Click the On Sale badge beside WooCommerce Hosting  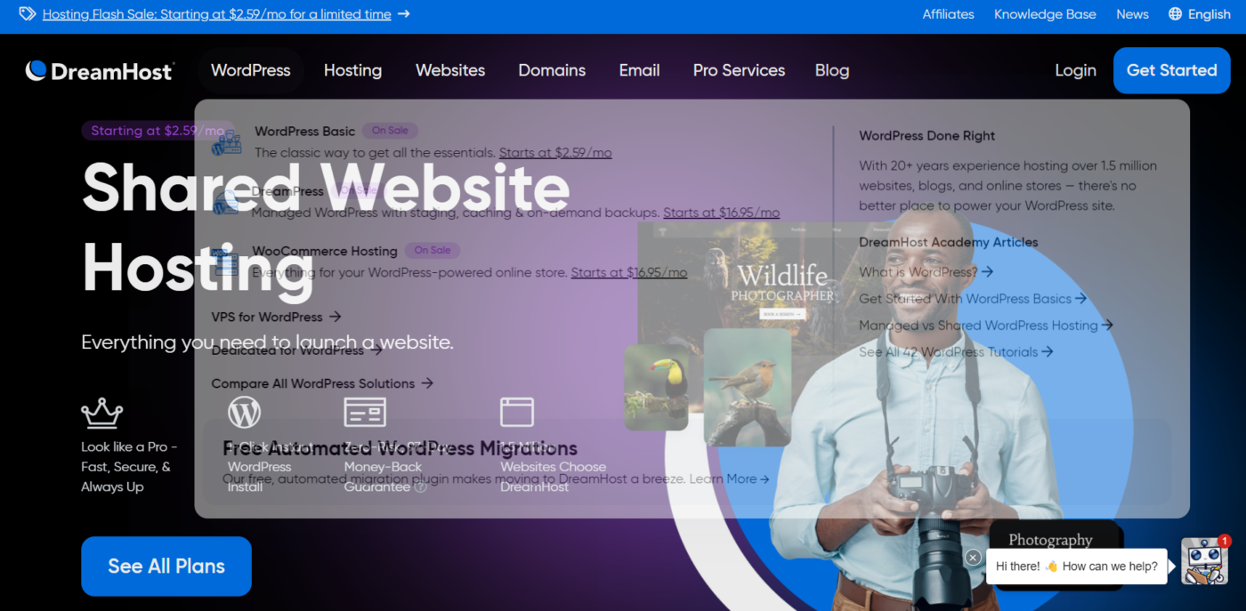point(433,251)
